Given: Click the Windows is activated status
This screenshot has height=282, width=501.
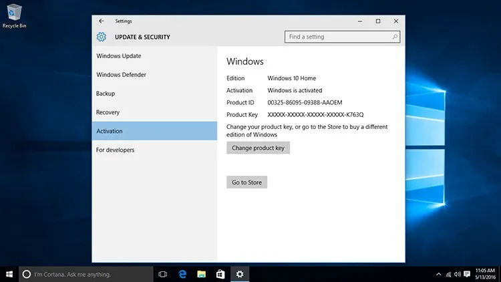Looking at the screenshot, I should (295, 90).
